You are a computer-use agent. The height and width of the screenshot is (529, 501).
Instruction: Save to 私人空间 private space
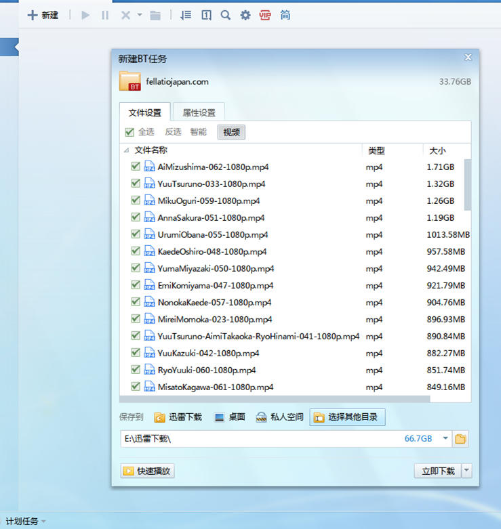point(279,417)
